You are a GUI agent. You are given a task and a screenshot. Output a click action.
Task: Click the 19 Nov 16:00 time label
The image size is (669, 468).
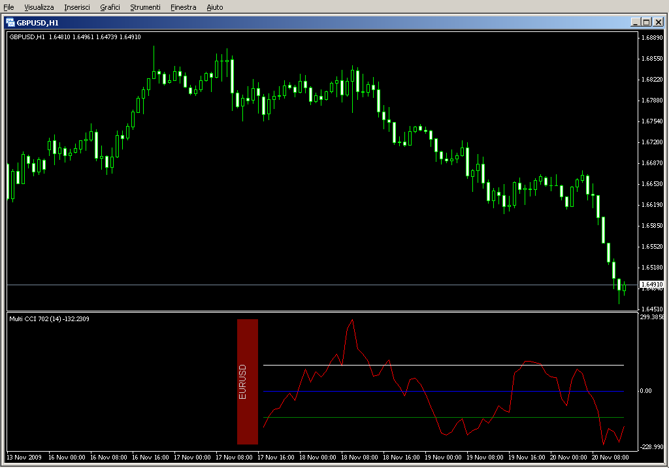(527, 458)
